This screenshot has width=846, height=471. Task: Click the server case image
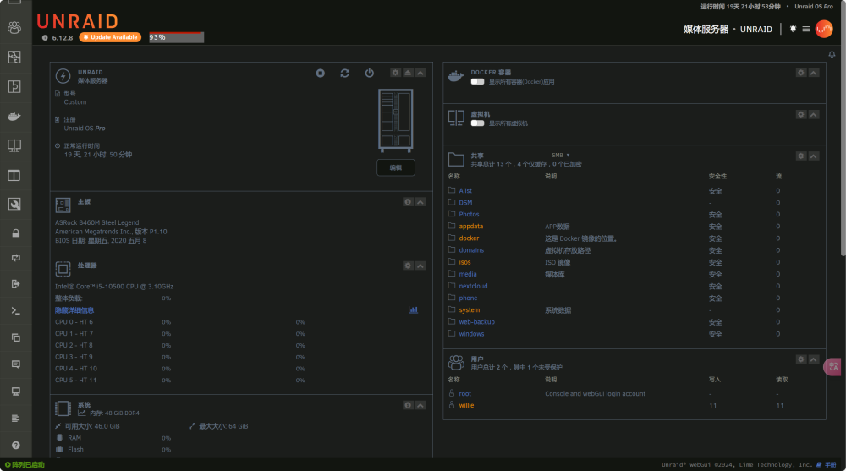click(x=395, y=120)
